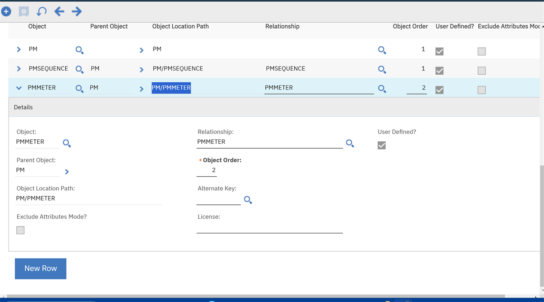Open Alternate Key lookup magnifier
The image size is (544, 302).
pos(248,200)
